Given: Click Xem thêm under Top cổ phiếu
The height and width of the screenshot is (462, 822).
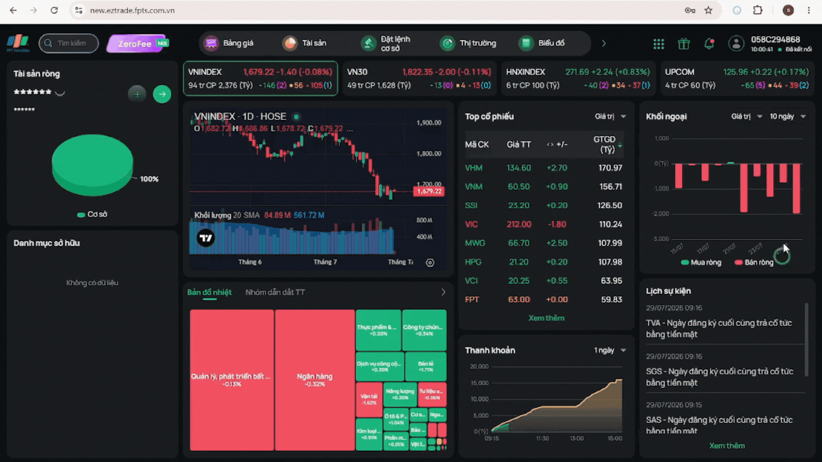Looking at the screenshot, I should (x=546, y=318).
